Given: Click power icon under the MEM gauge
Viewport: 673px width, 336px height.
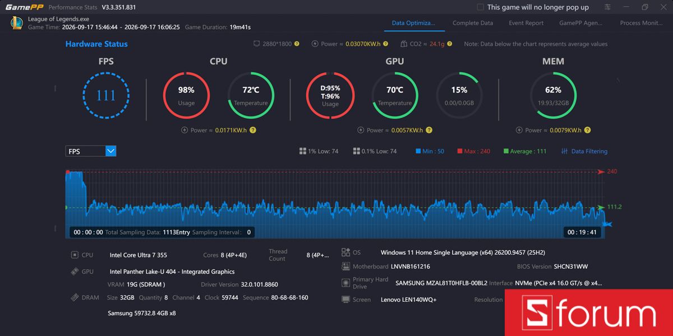Looking at the screenshot, I should pyautogui.click(x=519, y=130).
